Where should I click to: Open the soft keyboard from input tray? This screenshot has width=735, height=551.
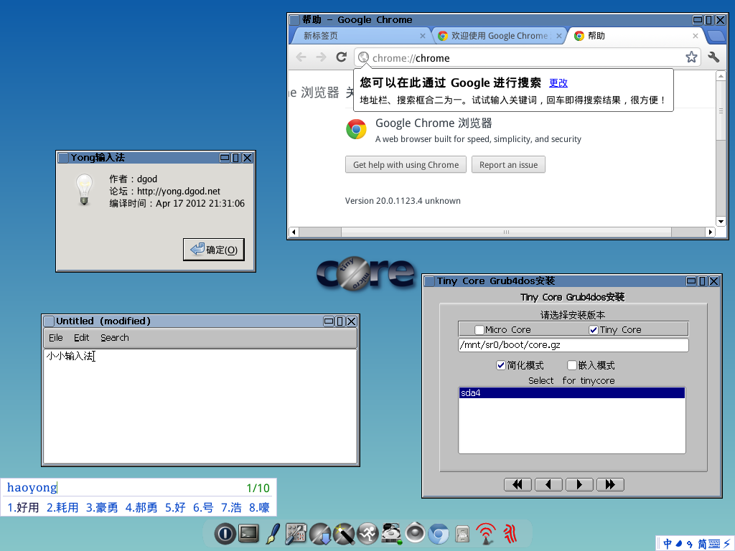coord(714,544)
